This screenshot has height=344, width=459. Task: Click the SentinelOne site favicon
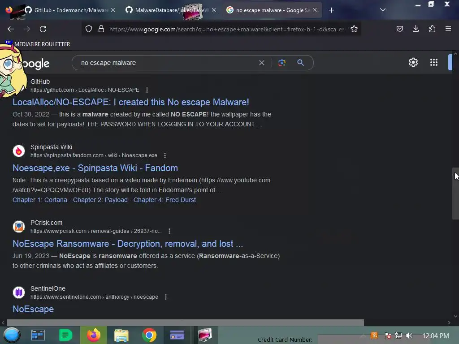click(x=19, y=292)
